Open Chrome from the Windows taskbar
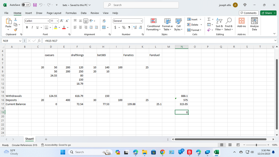Screen dimensions: 279x157 click(x=162, y=152)
